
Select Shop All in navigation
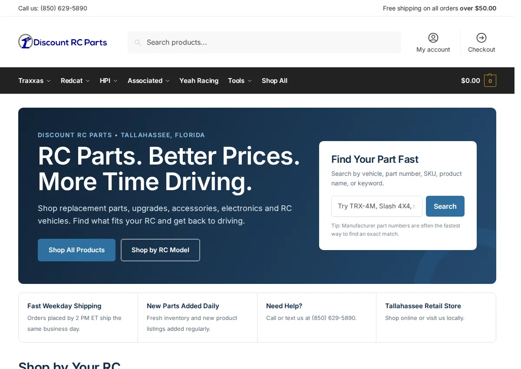click(274, 81)
